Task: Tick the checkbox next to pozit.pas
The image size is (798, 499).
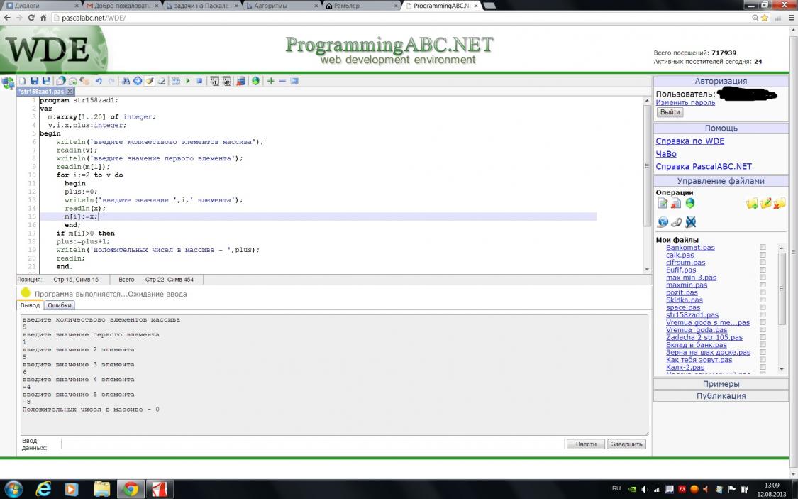Action: point(763,292)
